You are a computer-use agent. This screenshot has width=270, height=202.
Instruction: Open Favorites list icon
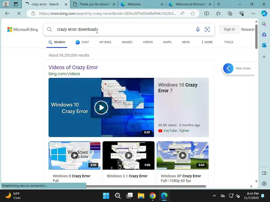coord(218,13)
